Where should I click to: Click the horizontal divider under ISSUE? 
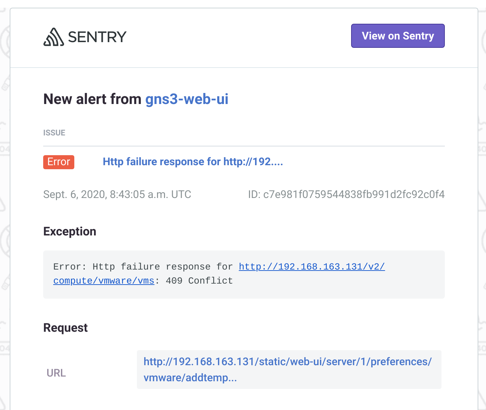click(x=244, y=145)
